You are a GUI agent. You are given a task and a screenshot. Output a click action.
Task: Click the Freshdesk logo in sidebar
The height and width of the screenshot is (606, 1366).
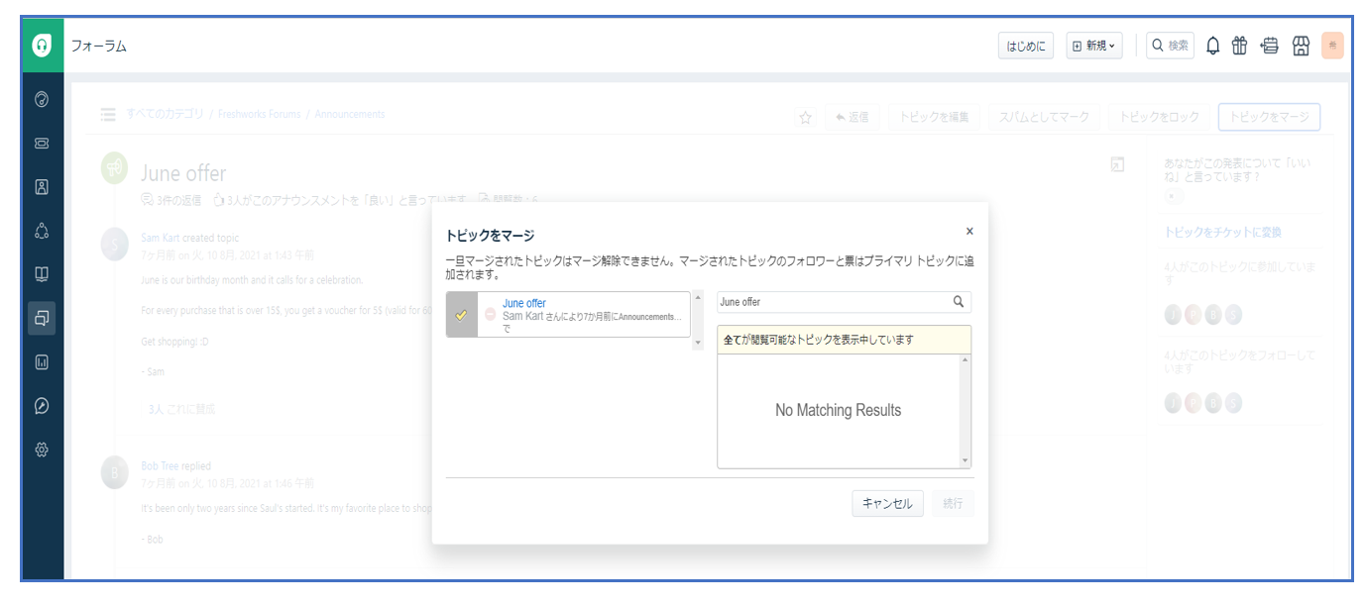[42, 46]
